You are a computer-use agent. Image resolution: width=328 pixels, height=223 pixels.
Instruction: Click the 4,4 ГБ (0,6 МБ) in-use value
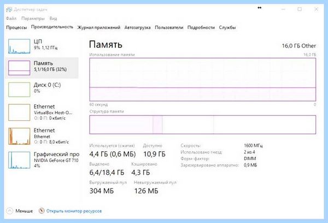(x=113, y=154)
